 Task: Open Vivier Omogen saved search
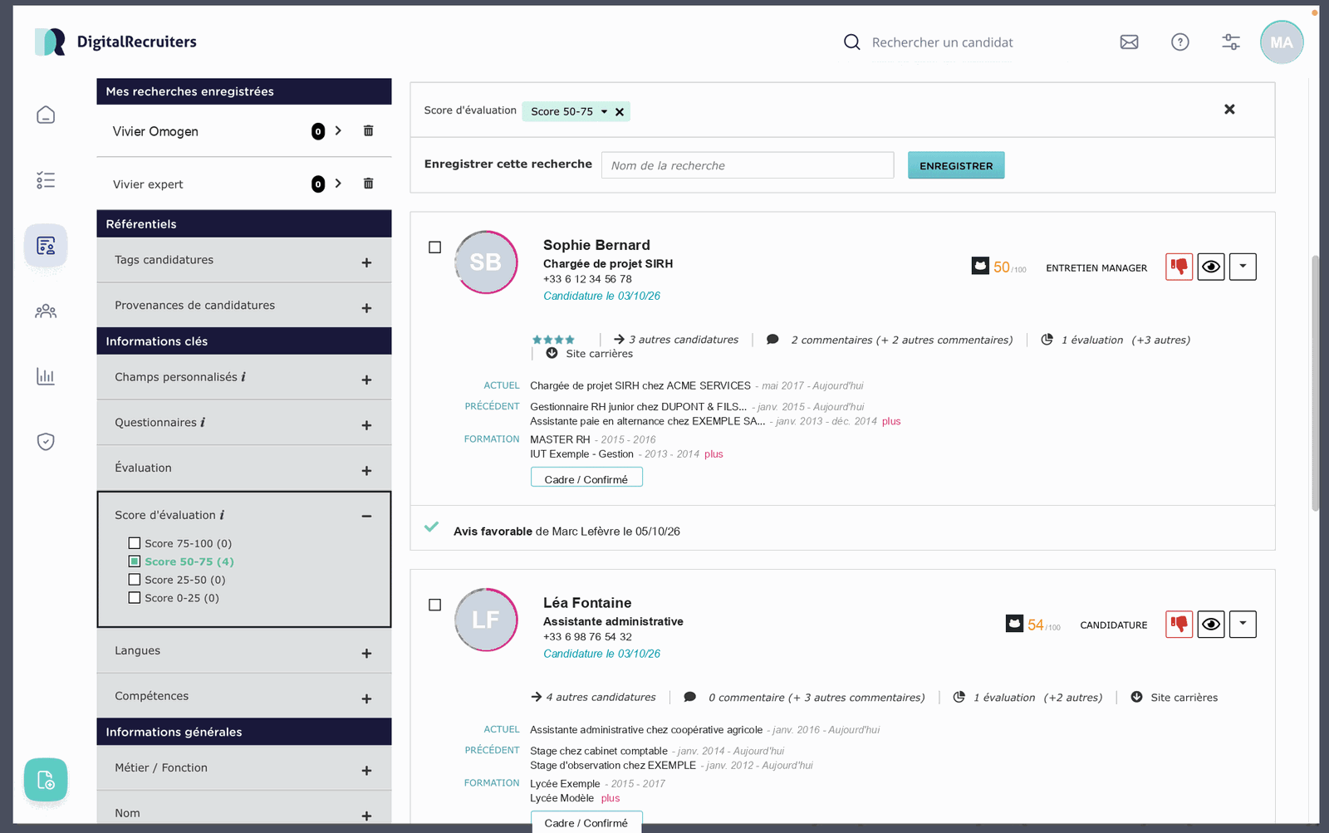338,130
